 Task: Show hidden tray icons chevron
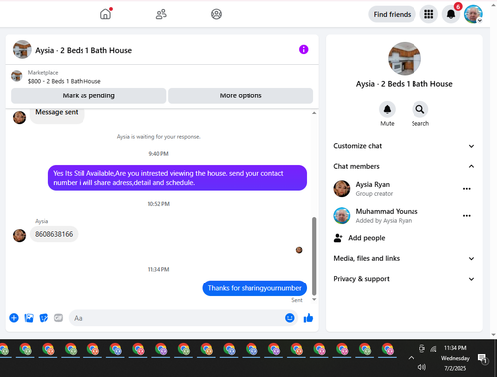point(411,358)
